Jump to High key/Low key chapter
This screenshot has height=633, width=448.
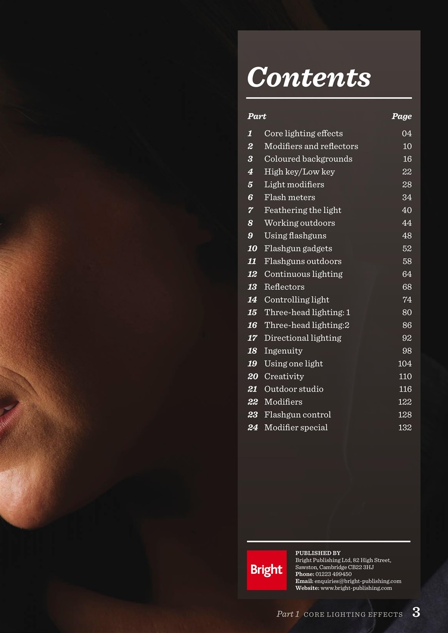(x=299, y=172)
